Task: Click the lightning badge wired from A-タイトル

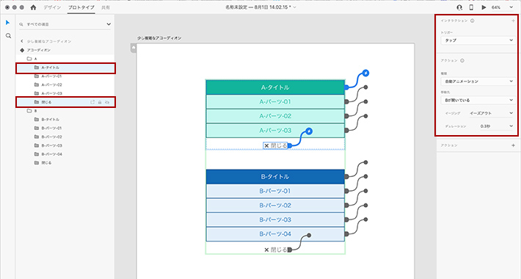Action: (365, 73)
